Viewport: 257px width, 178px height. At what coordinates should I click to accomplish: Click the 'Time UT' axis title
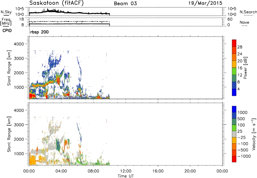click(126, 176)
